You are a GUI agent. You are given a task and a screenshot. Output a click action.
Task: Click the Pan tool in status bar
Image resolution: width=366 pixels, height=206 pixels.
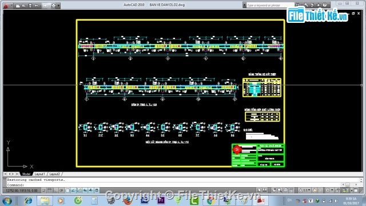pos(274,191)
